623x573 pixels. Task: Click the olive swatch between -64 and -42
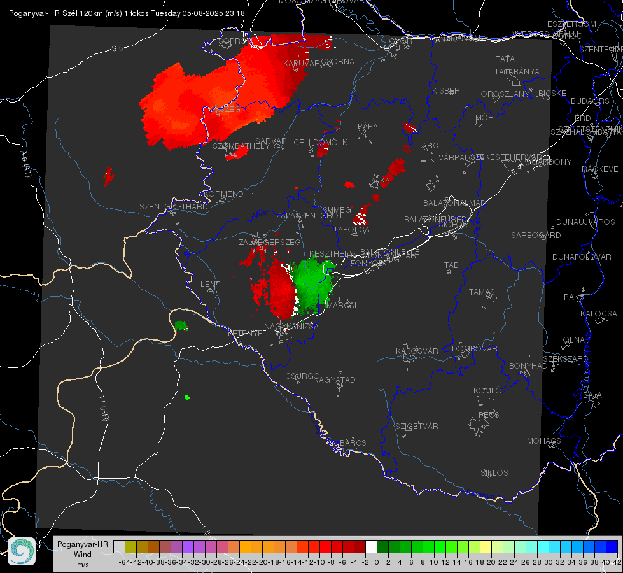pos(130,546)
